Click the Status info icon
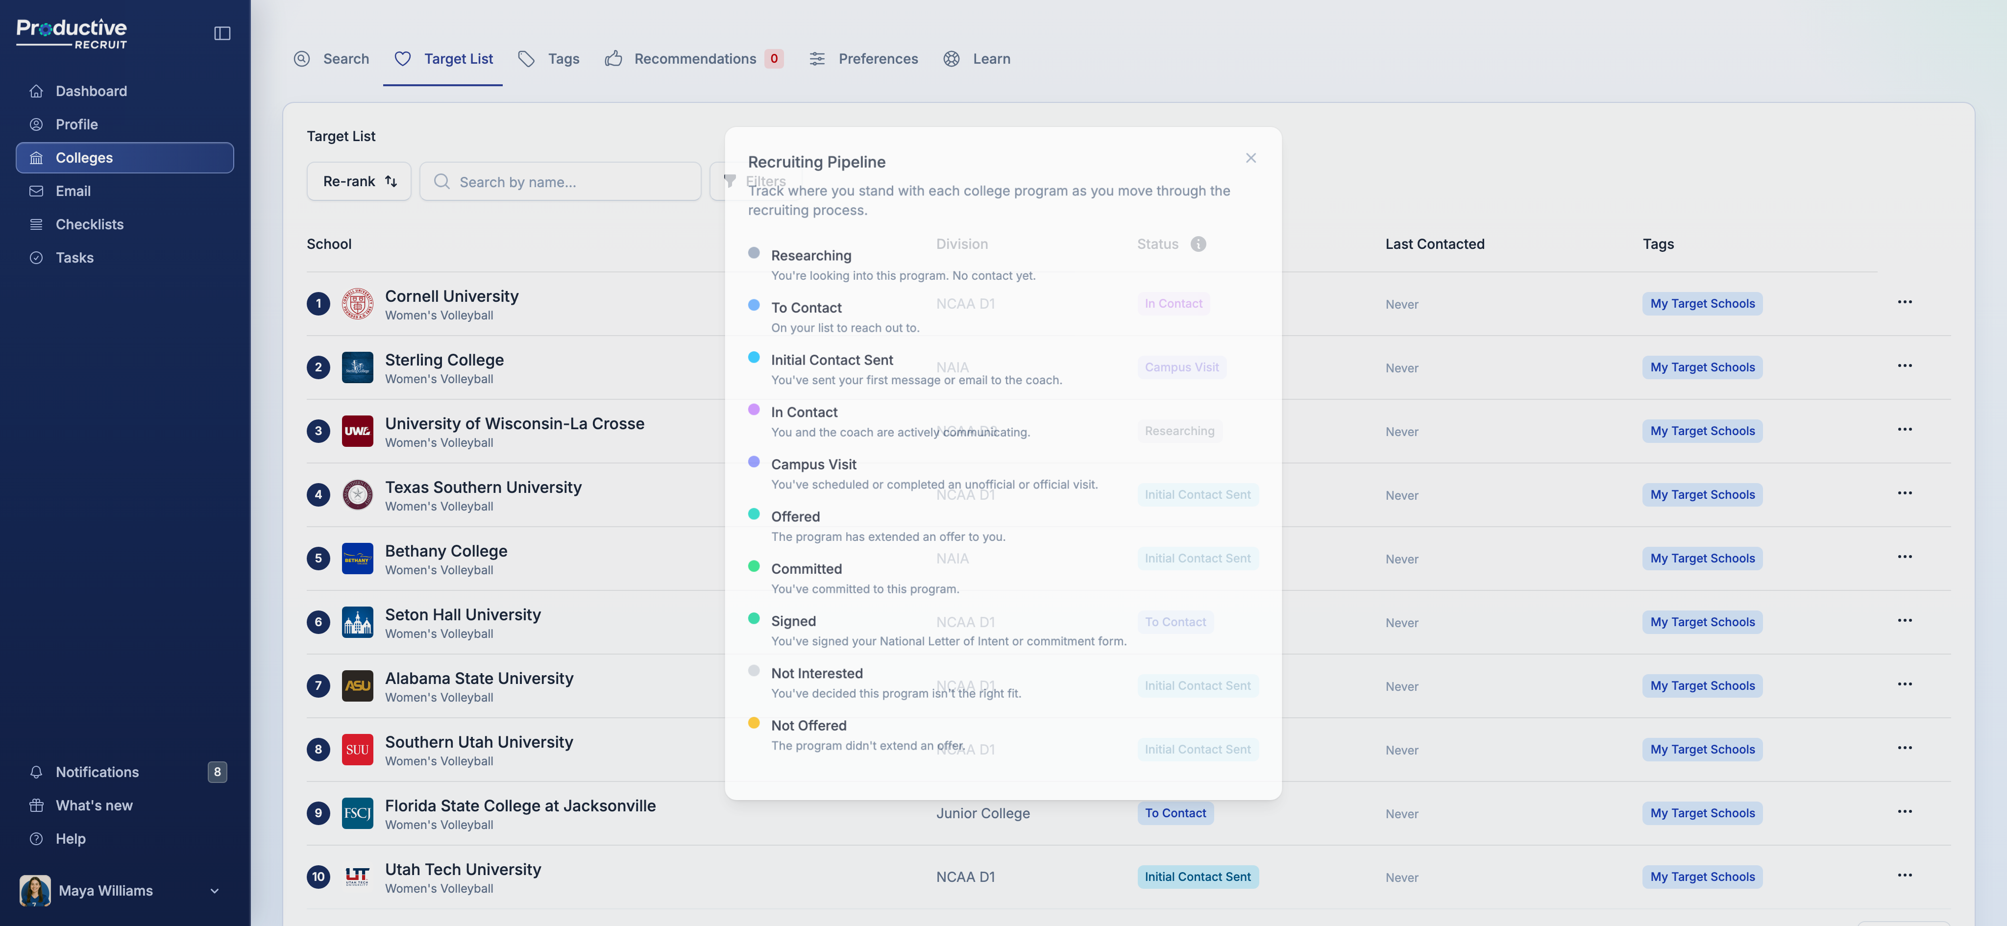 (x=1199, y=244)
